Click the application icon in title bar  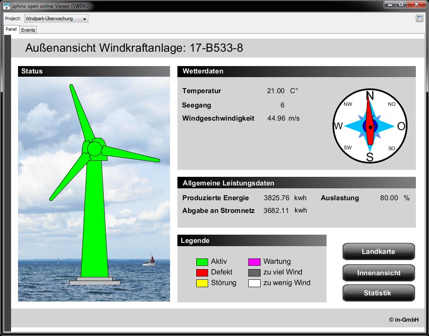[6, 6]
